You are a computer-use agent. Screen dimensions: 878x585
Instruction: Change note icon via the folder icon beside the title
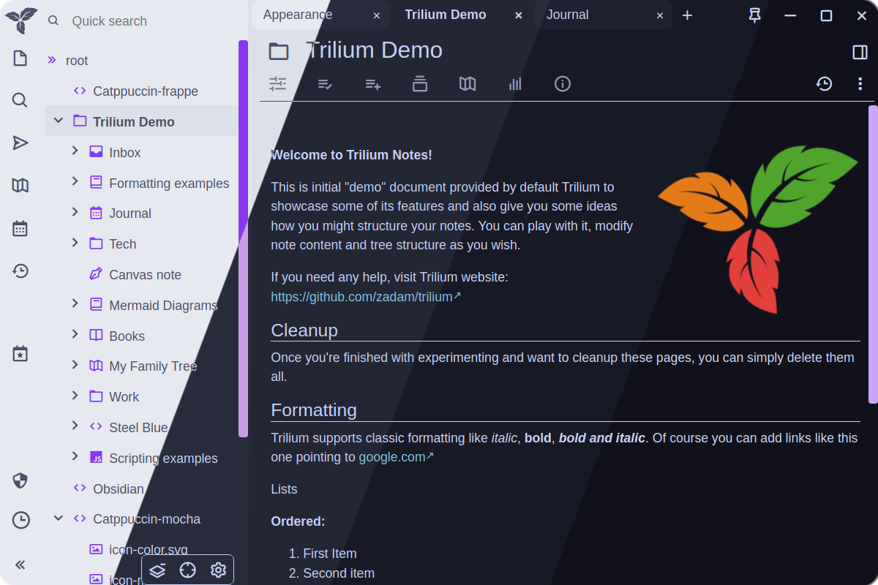[x=279, y=51]
